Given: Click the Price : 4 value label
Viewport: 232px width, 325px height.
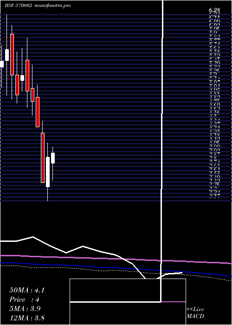Looking at the screenshot, I should (24, 299).
